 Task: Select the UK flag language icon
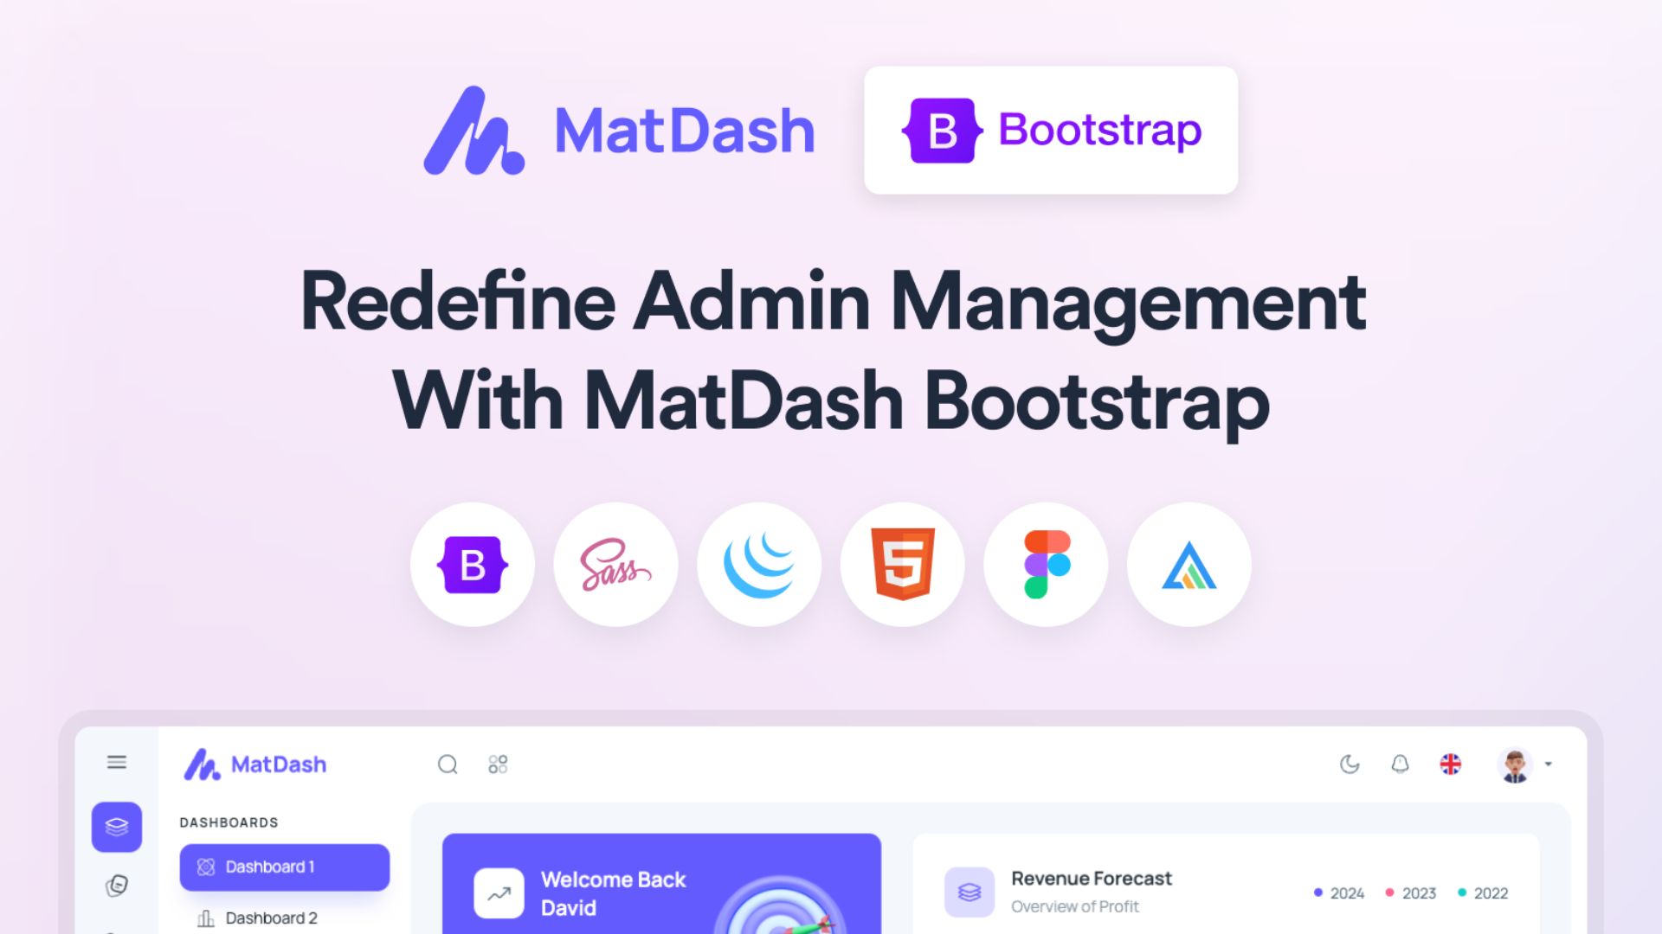(1452, 763)
